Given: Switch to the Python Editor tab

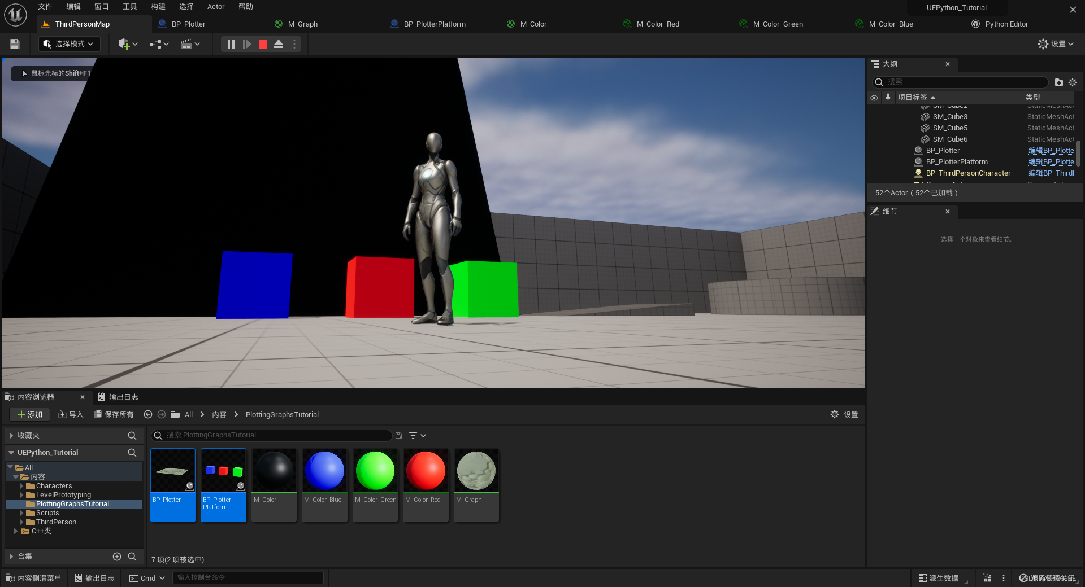Looking at the screenshot, I should [1006, 24].
